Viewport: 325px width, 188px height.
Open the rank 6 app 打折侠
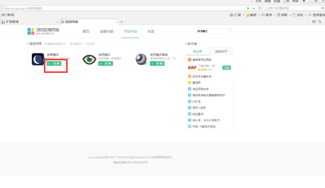[196, 102]
